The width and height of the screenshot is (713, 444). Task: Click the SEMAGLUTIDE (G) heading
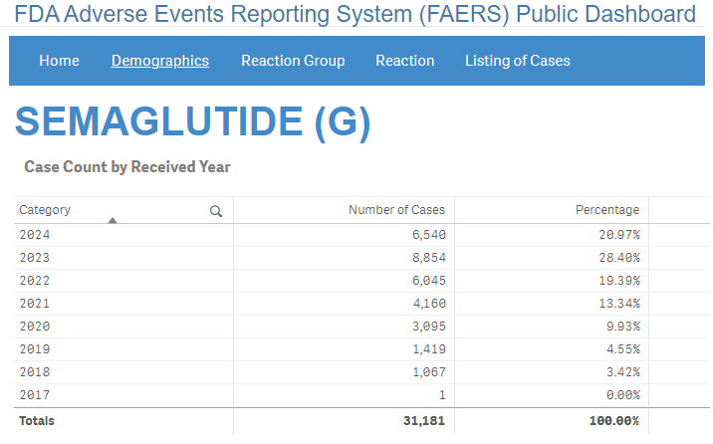click(x=193, y=121)
